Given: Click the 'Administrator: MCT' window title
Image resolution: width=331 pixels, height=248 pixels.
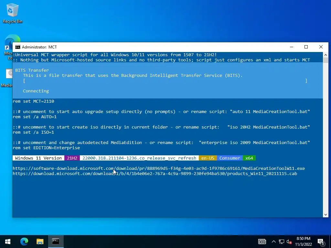Looking at the screenshot, I should 39,47.
